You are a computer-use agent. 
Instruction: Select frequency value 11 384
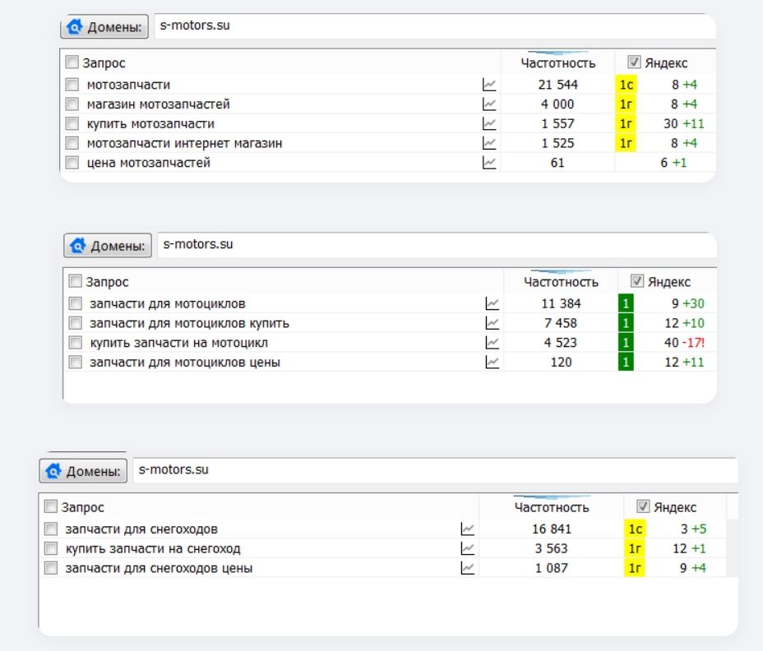click(x=561, y=303)
